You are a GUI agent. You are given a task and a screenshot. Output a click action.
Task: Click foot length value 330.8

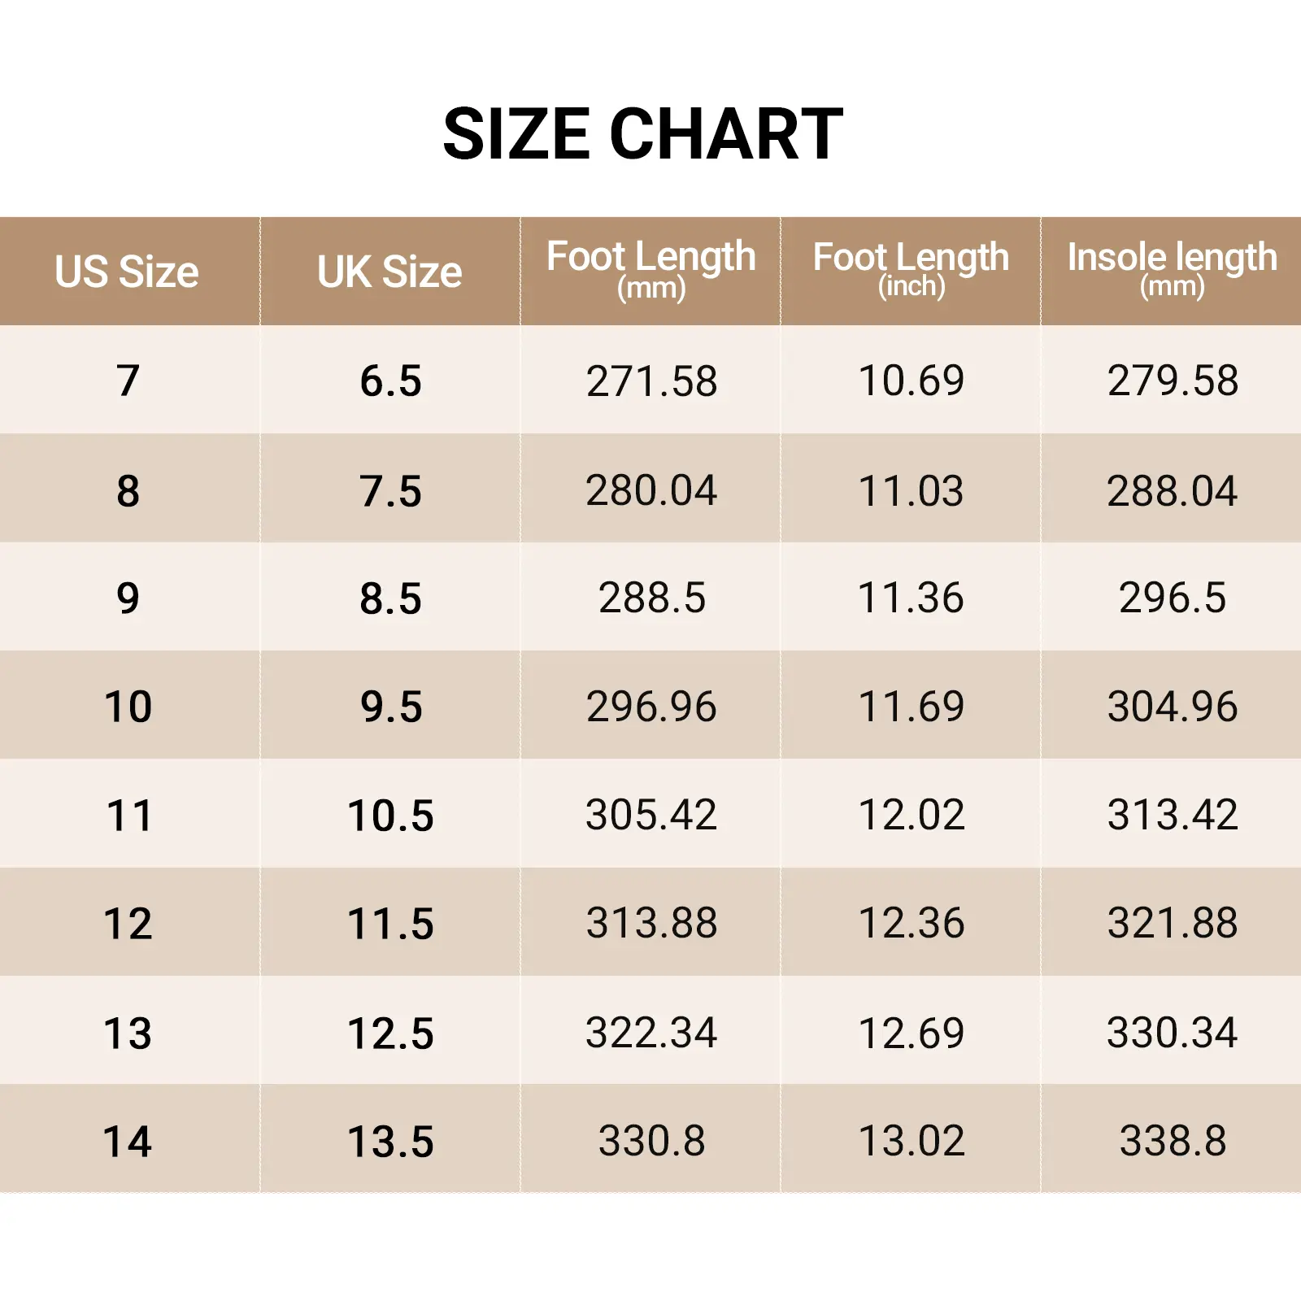pyautogui.click(x=651, y=1140)
